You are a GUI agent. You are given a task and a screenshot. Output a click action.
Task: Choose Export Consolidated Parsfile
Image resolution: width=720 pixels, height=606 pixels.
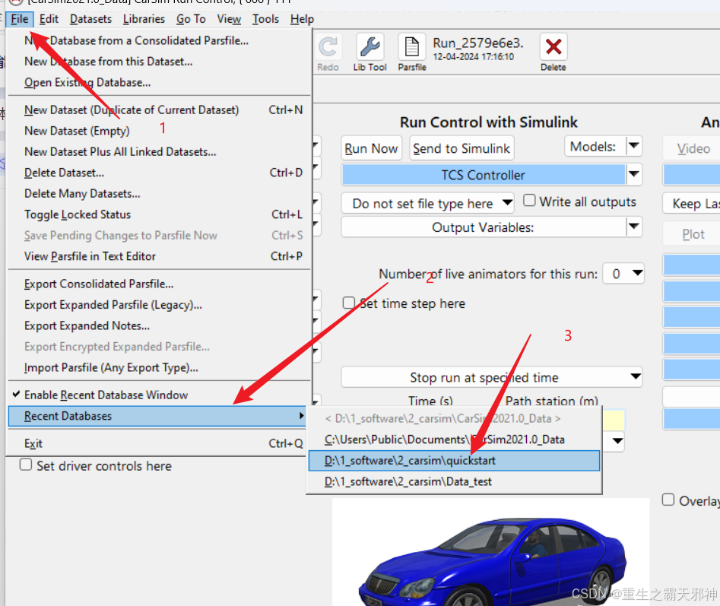pyautogui.click(x=159, y=284)
